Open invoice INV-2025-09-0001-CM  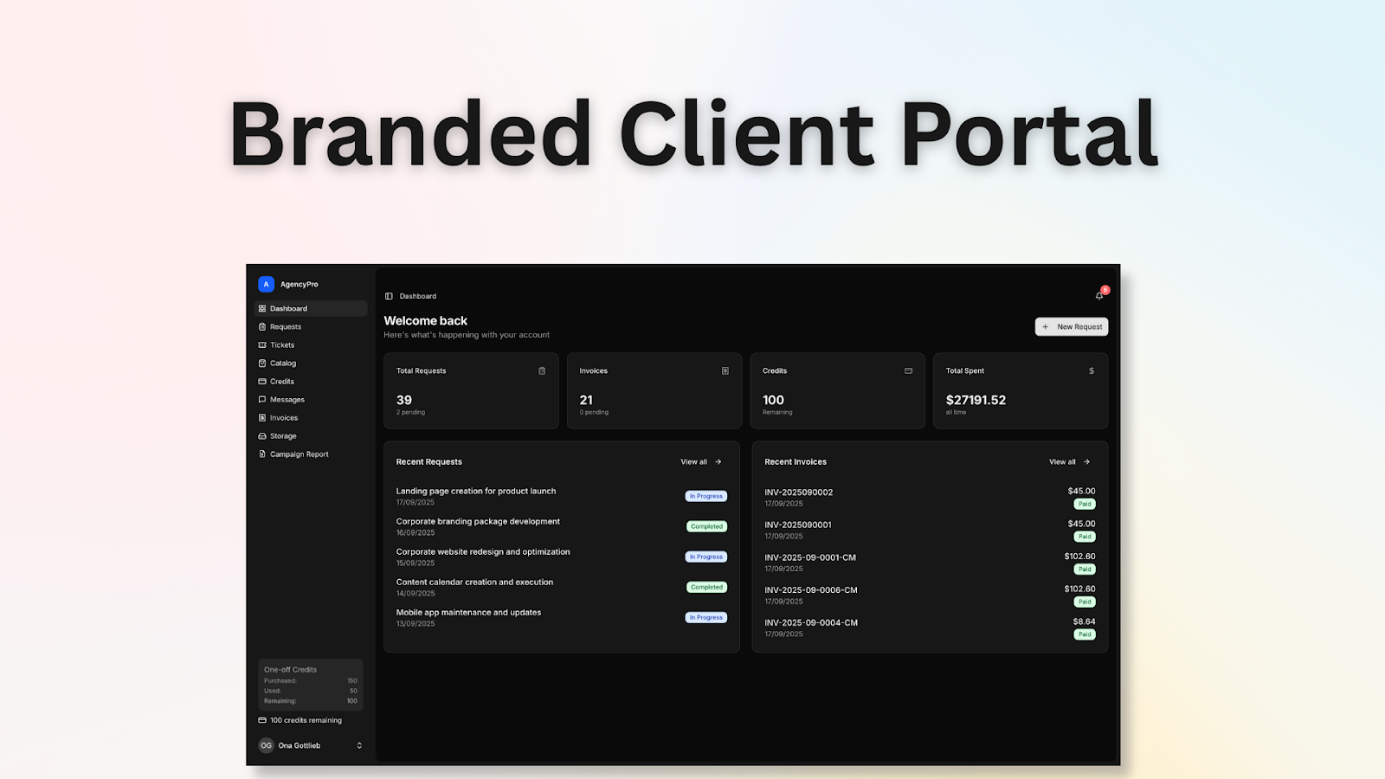[809, 557]
